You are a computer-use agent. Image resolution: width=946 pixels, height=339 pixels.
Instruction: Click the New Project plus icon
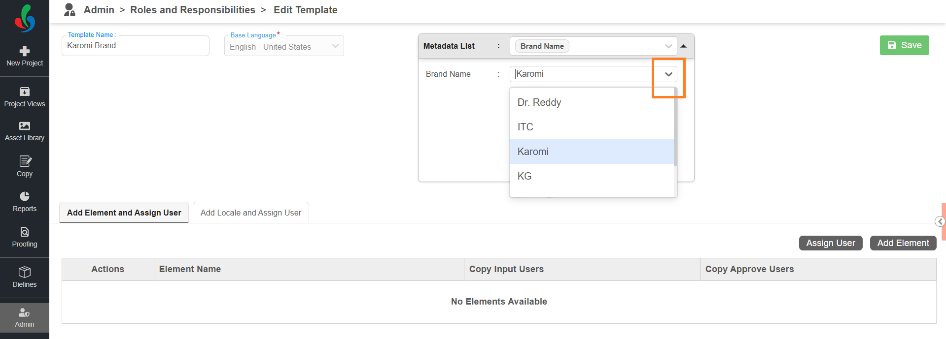click(x=25, y=51)
